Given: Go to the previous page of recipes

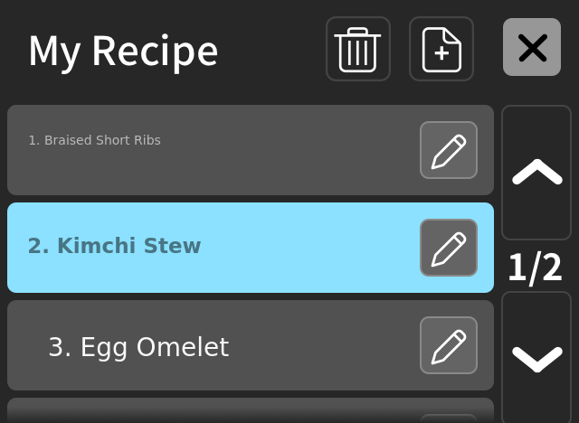Looking at the screenshot, I should point(537,172).
